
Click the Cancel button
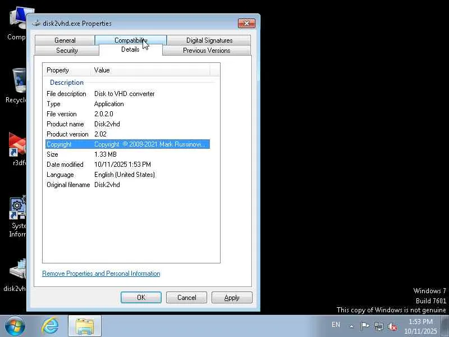(x=186, y=298)
